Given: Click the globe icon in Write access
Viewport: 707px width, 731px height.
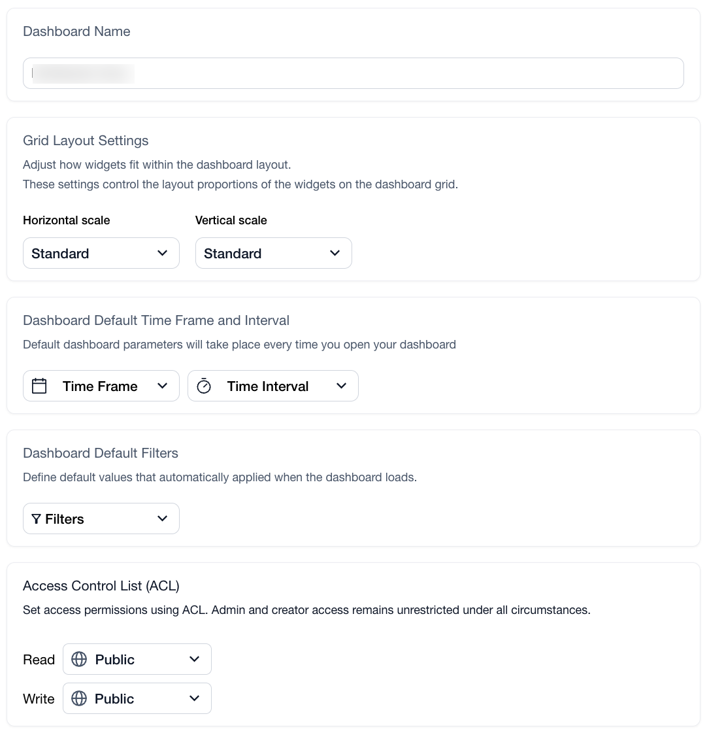Looking at the screenshot, I should [x=79, y=698].
